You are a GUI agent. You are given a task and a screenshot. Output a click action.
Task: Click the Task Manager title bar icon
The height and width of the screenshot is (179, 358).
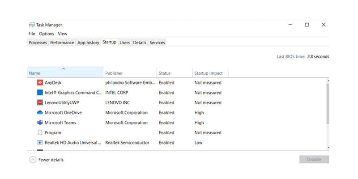32,25
